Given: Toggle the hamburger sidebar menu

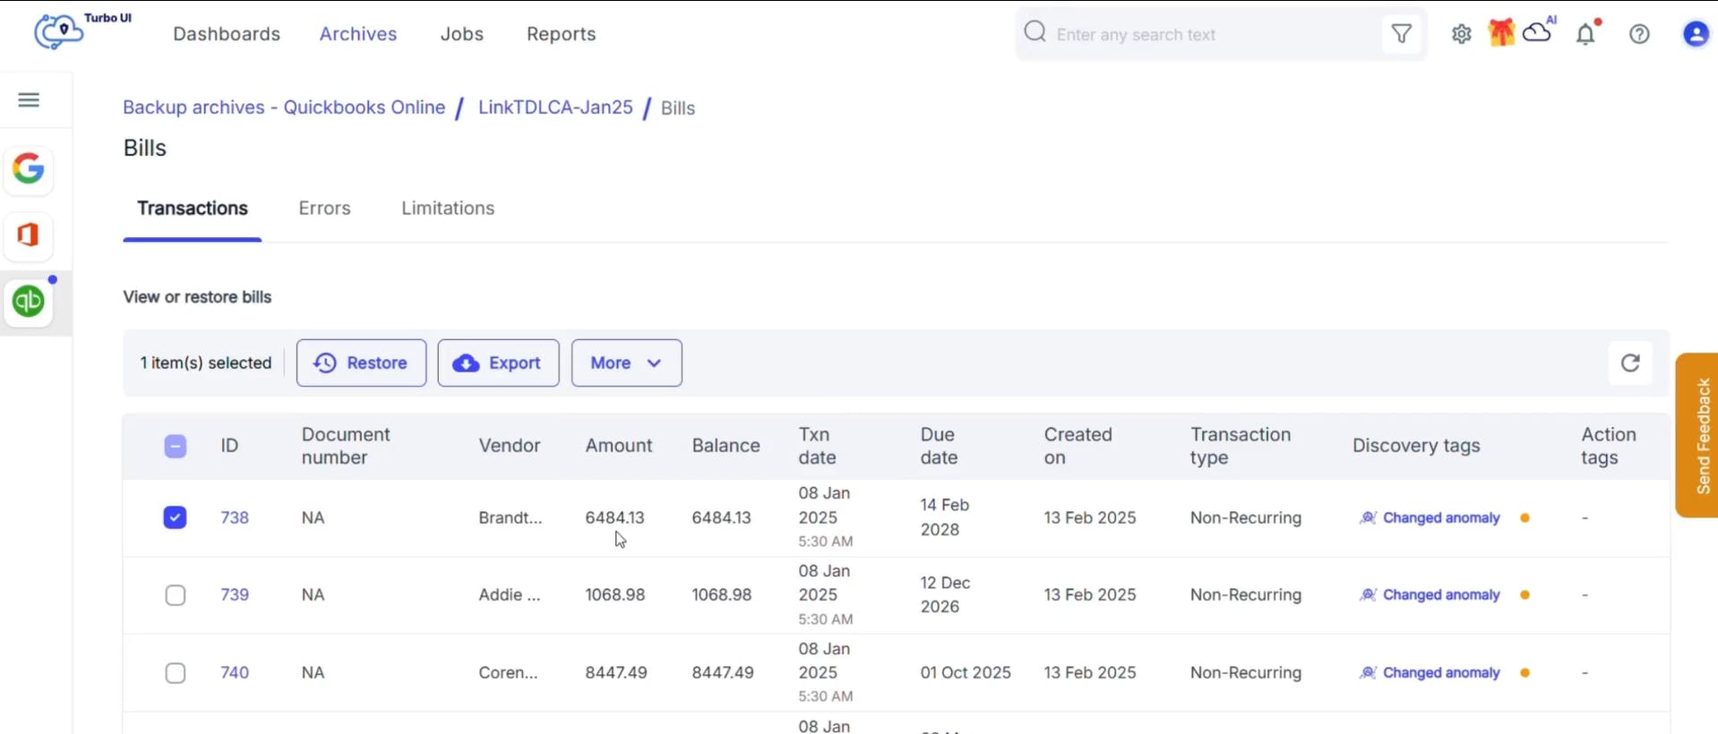Looking at the screenshot, I should pyautogui.click(x=29, y=99).
